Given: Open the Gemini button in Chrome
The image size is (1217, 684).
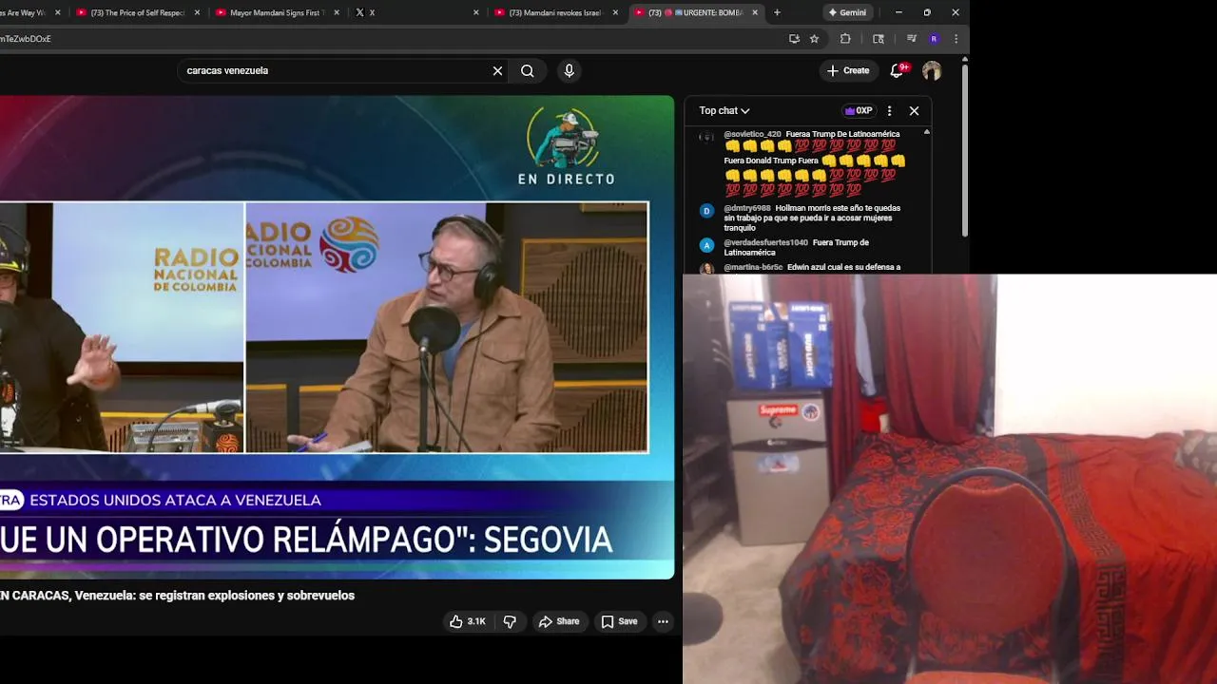Looking at the screenshot, I should 846,12.
